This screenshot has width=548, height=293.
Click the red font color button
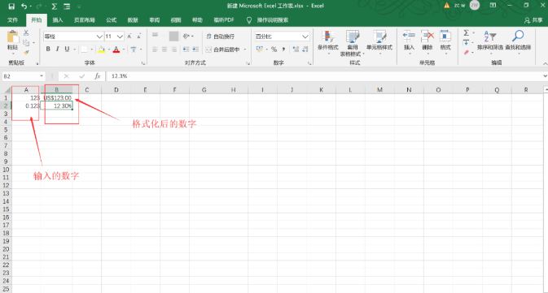coord(116,50)
